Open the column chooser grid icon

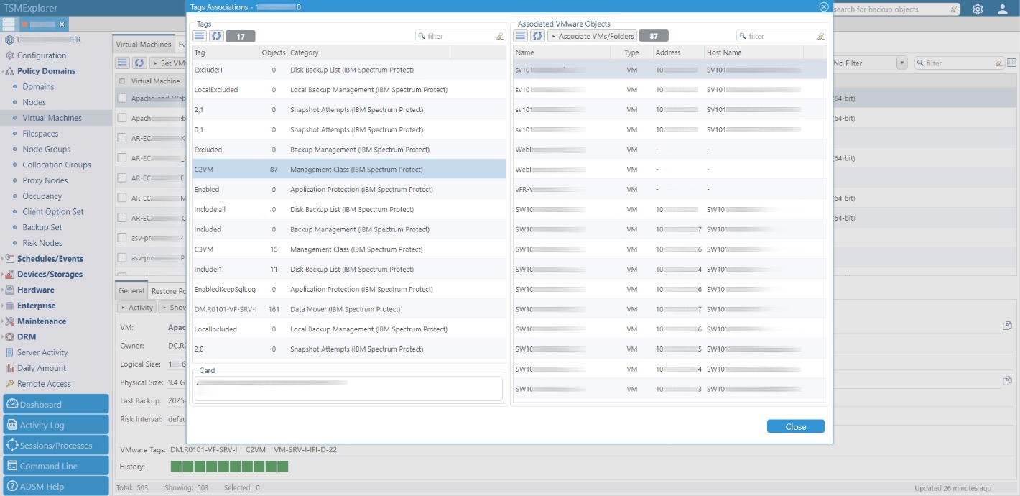1012,63
